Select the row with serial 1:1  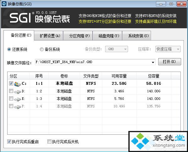coord(94,83)
